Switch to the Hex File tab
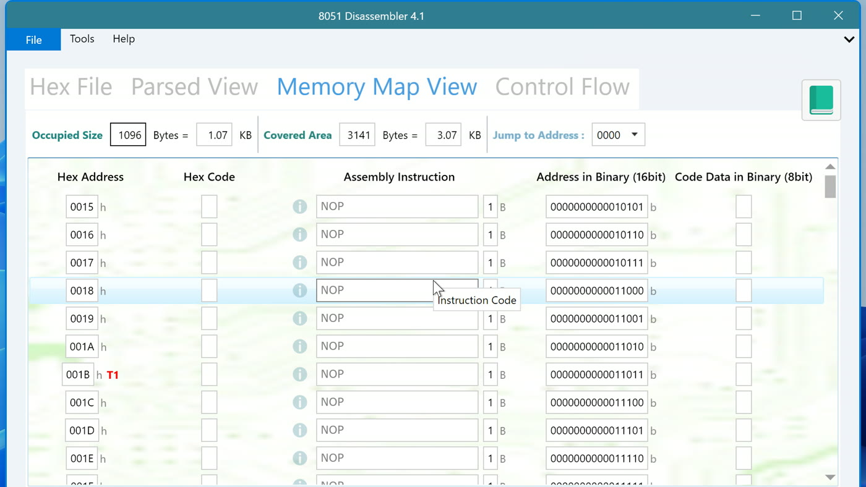The image size is (866, 487). 71,87
